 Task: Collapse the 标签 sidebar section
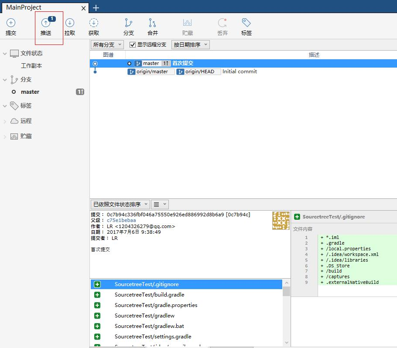[x=4, y=106]
